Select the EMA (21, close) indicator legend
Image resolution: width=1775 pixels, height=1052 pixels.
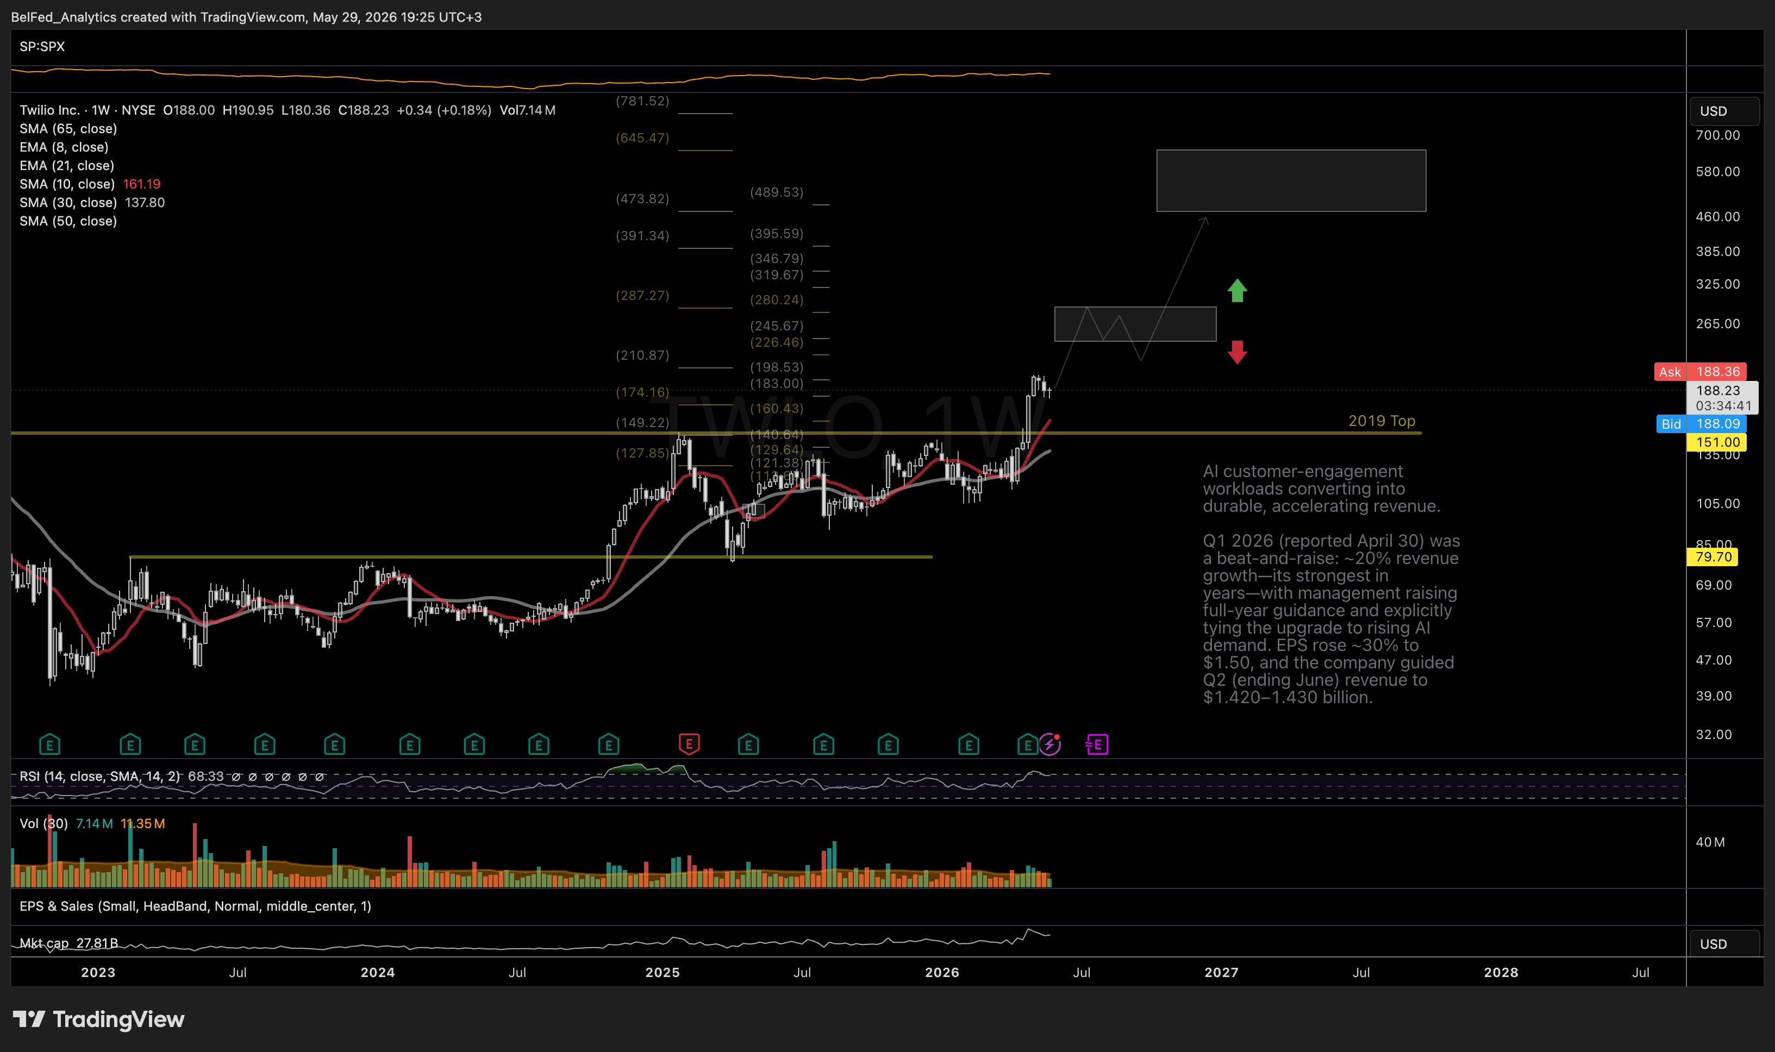67,165
